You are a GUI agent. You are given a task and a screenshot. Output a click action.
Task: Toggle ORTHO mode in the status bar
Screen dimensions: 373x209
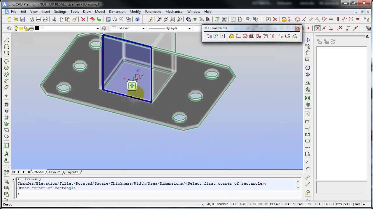pyautogui.click(x=263, y=204)
